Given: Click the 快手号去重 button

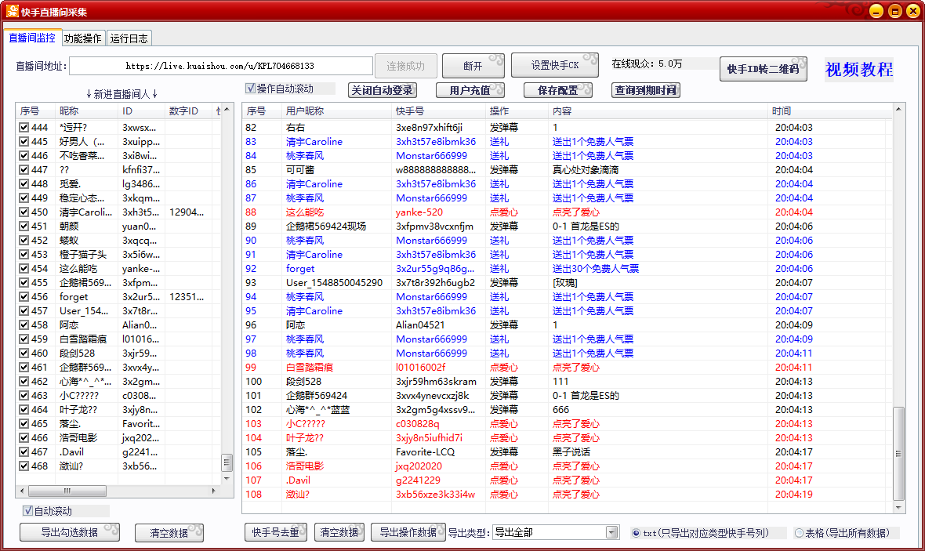Looking at the screenshot, I should pos(275,533).
